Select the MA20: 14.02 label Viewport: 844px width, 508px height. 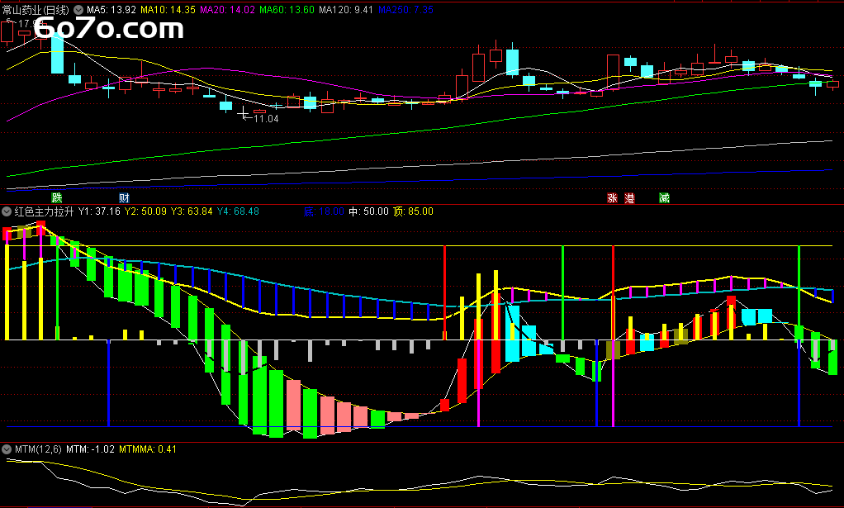227,10
